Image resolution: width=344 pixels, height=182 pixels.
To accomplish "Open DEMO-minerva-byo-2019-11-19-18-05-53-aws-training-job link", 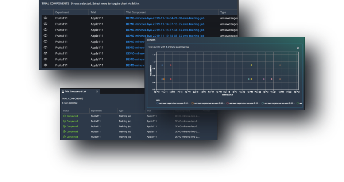I will pyautogui.click(x=165, y=36).
